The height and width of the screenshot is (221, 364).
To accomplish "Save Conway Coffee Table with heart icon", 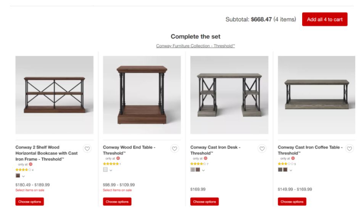I will pyautogui.click(x=350, y=148).
